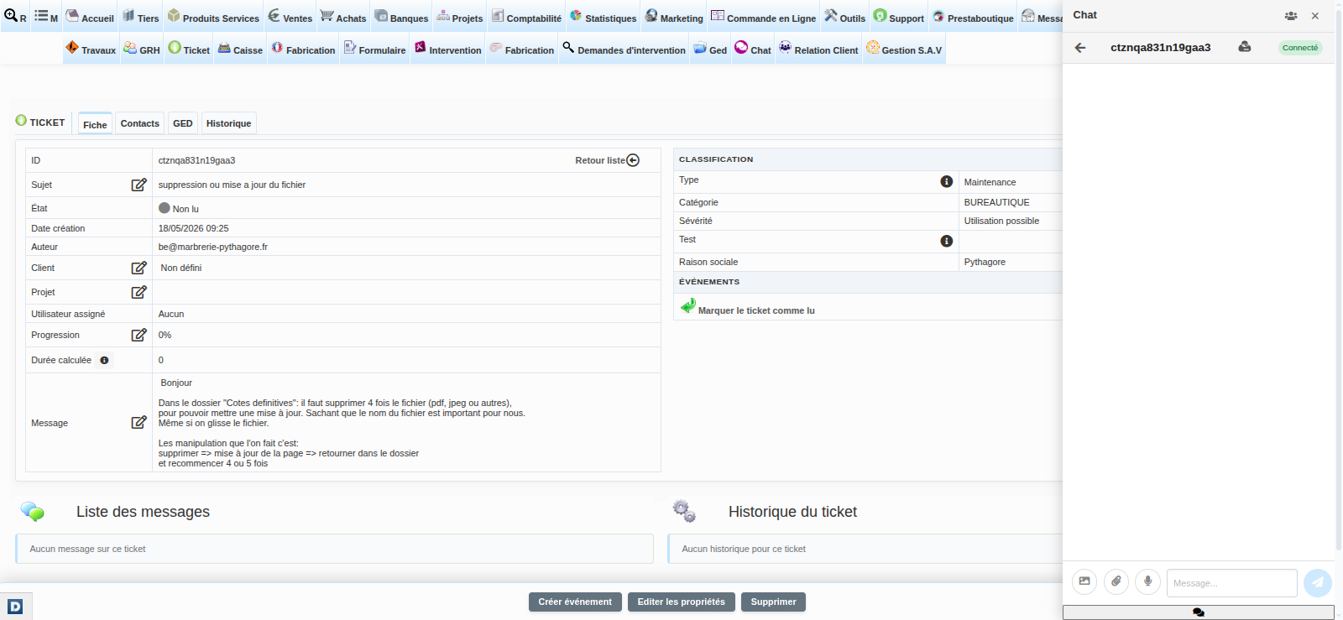Screen dimensions: 1343x620
Task: Click Retour liste link
Action: click(x=607, y=160)
